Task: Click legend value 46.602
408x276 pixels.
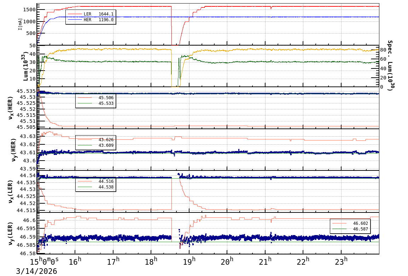Action: (361, 223)
